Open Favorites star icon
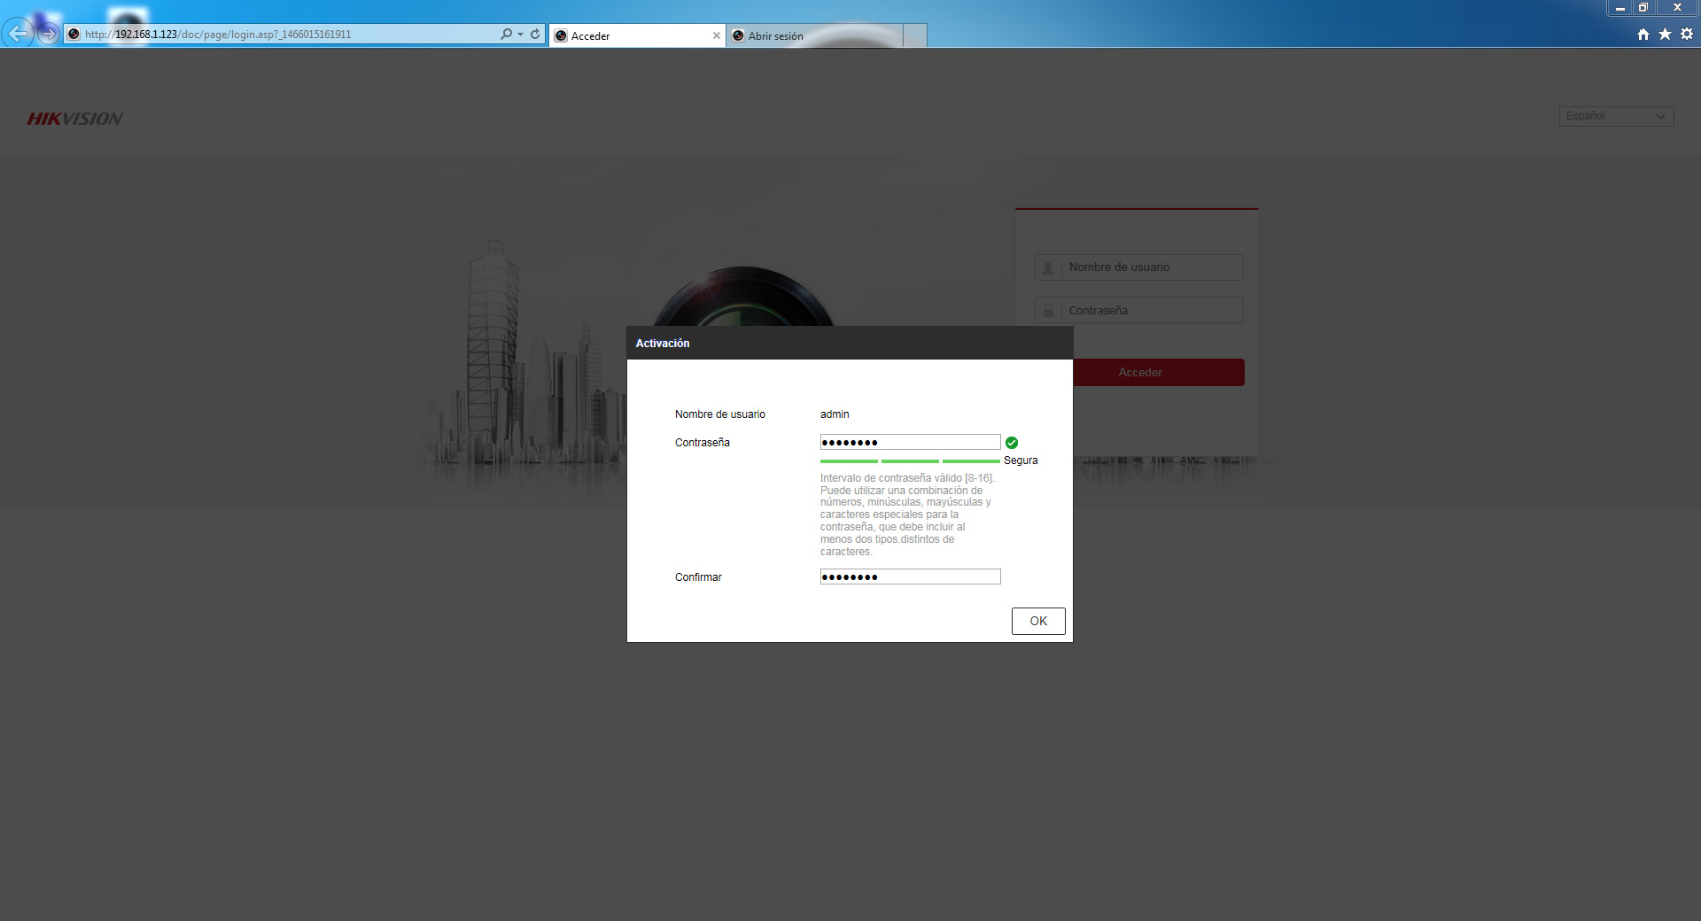Viewport: 1701px width, 921px height. pyautogui.click(x=1665, y=34)
